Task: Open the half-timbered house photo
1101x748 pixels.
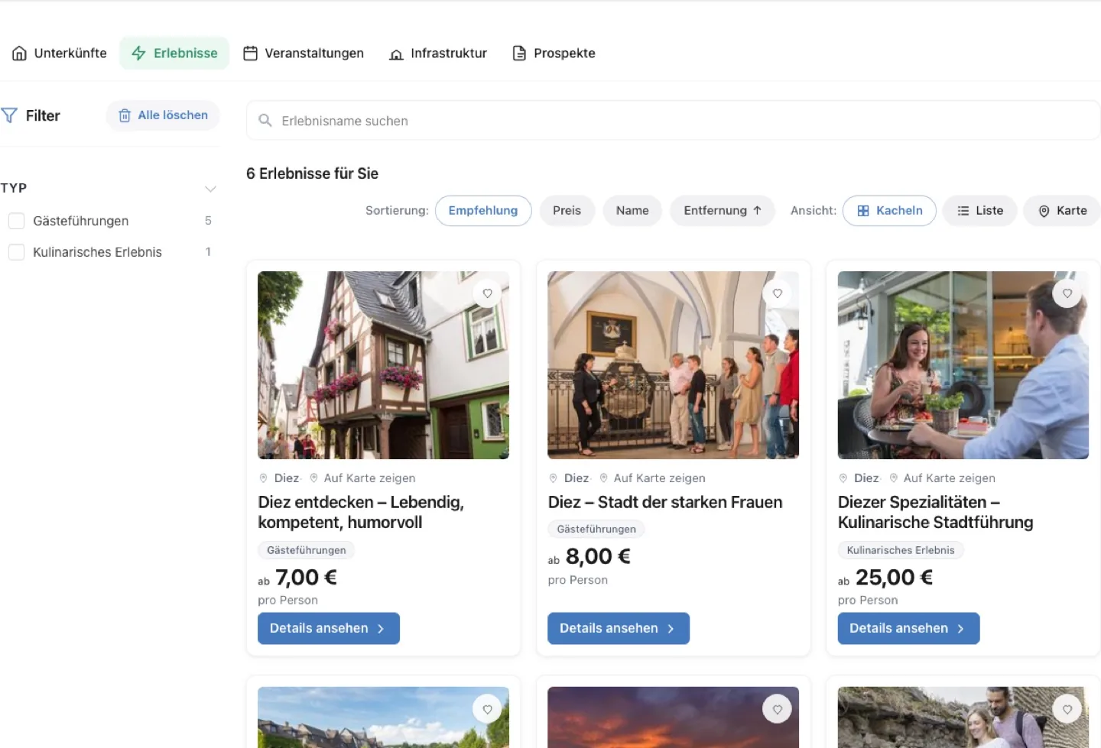Action: click(383, 365)
